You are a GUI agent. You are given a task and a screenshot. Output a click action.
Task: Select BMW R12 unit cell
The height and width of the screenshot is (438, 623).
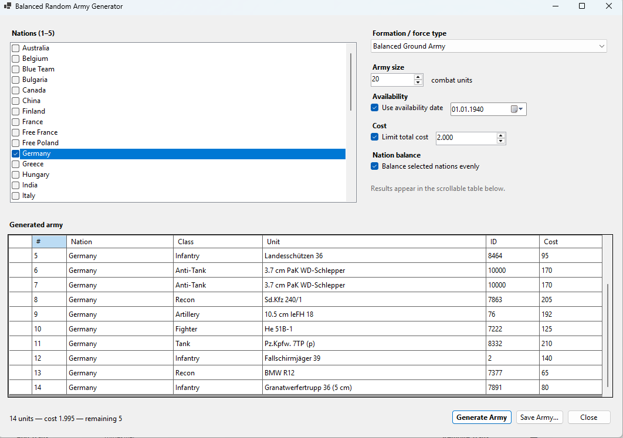click(374, 373)
